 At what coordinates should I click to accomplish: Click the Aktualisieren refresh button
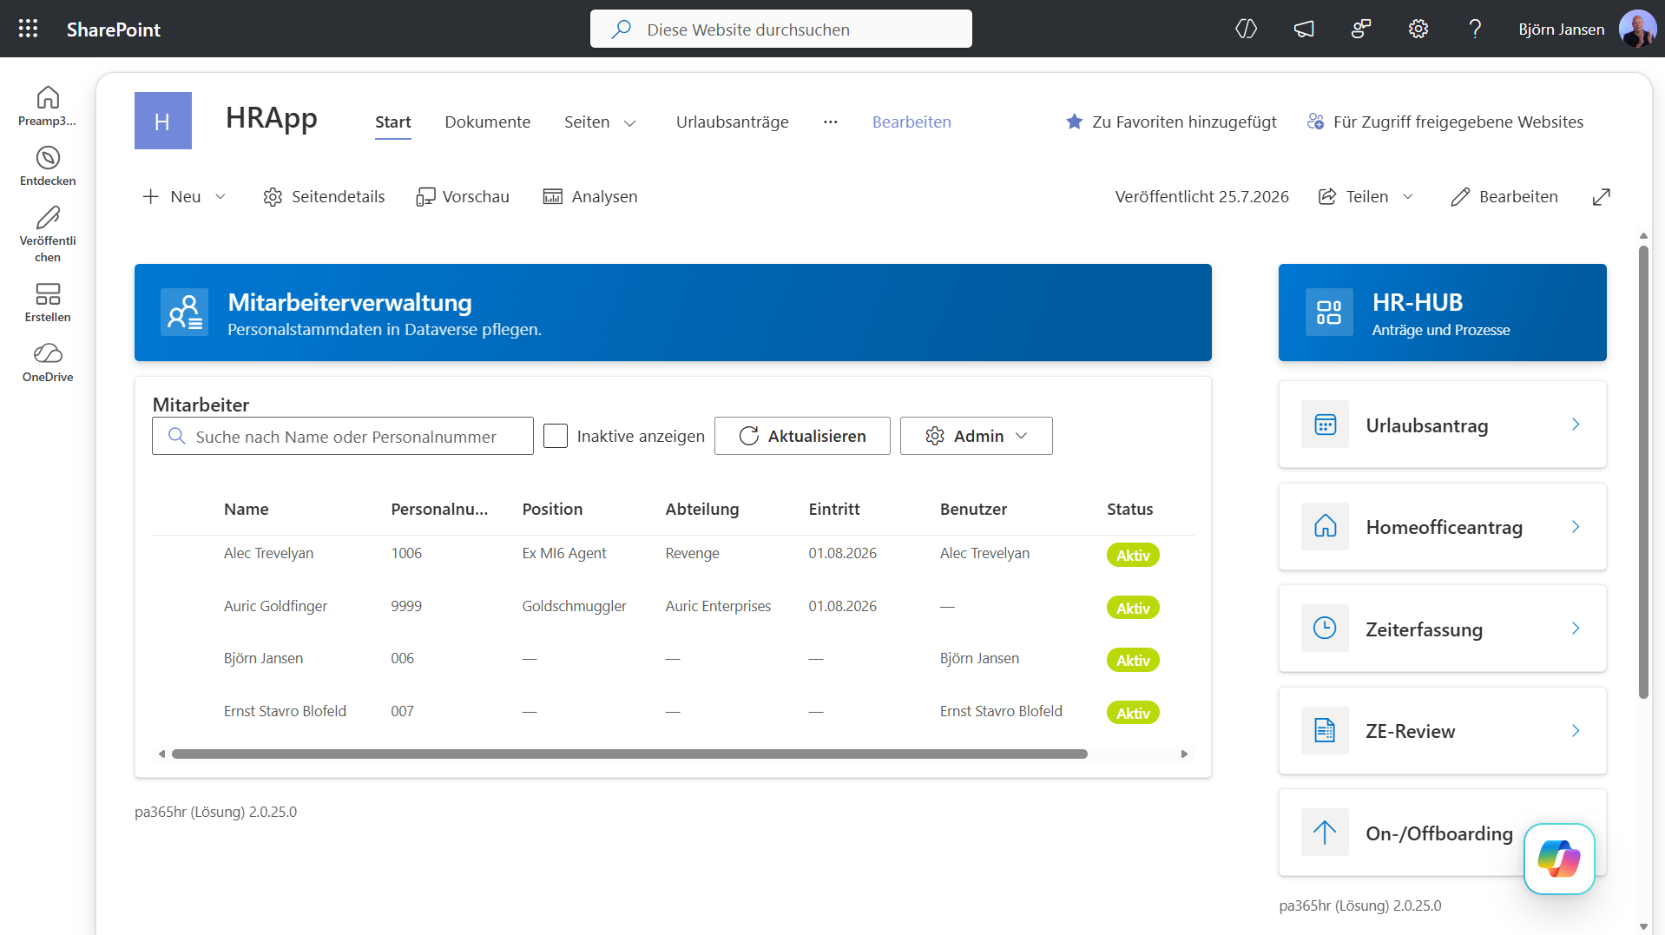point(802,436)
